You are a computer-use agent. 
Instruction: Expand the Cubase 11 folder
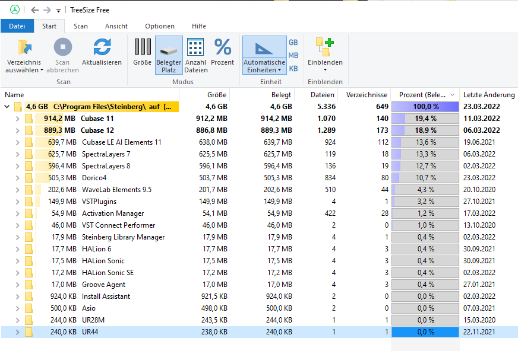pyautogui.click(x=17, y=119)
